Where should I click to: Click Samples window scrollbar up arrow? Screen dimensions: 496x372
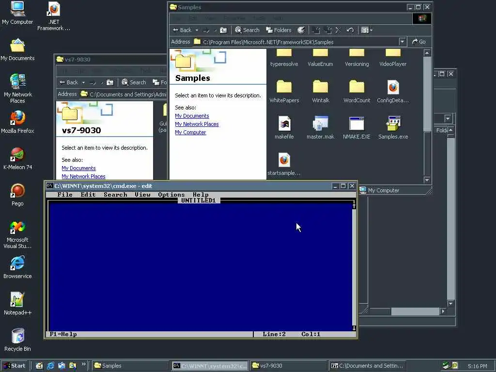[x=427, y=53]
